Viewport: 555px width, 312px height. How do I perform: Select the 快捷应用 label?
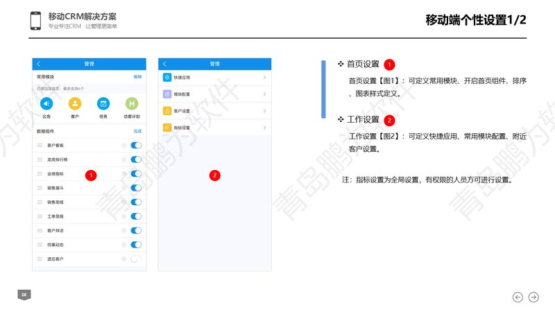[x=182, y=78]
